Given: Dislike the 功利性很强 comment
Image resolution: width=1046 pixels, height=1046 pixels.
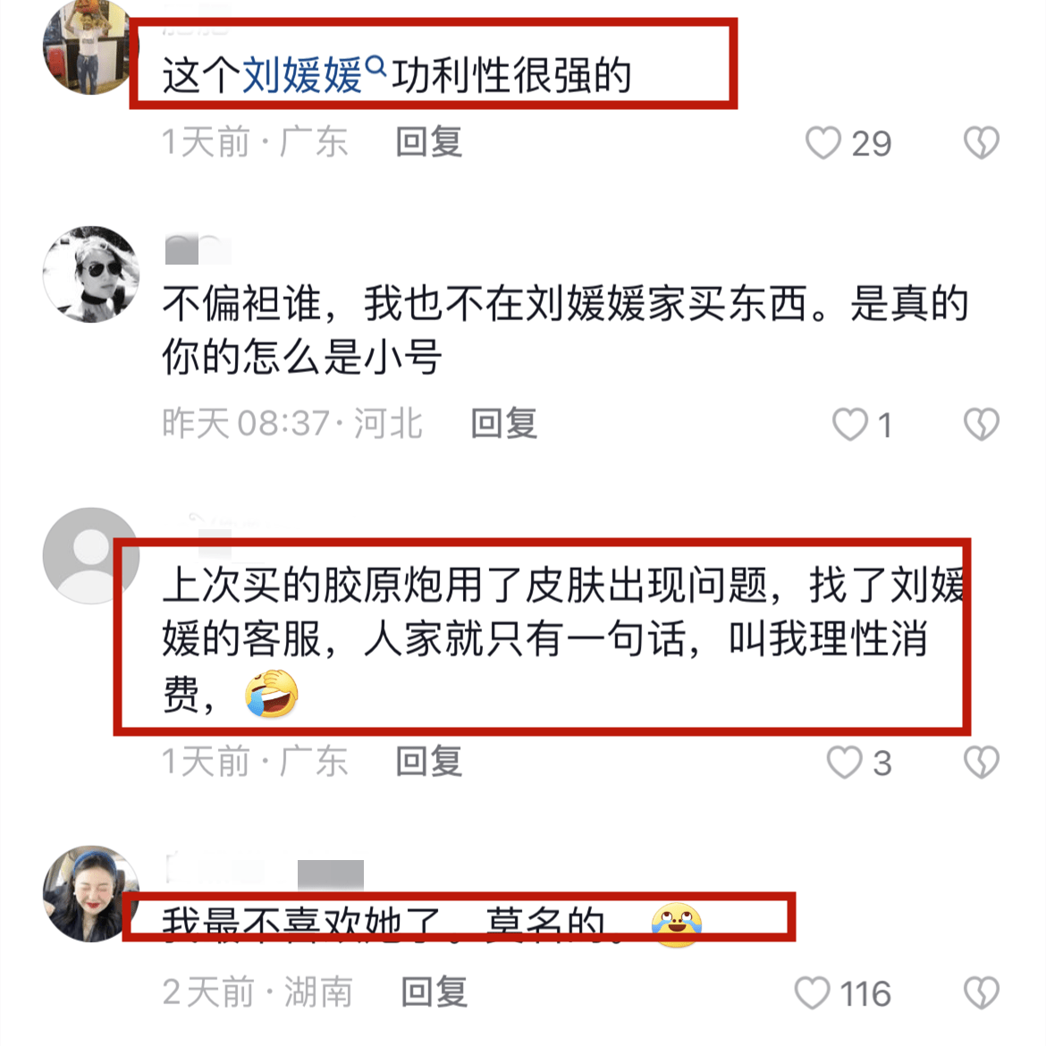Looking at the screenshot, I should pos(982,143).
